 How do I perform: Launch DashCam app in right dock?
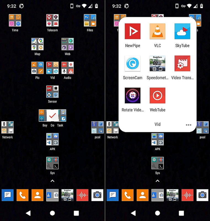pyautogui.click(x=173, y=195)
